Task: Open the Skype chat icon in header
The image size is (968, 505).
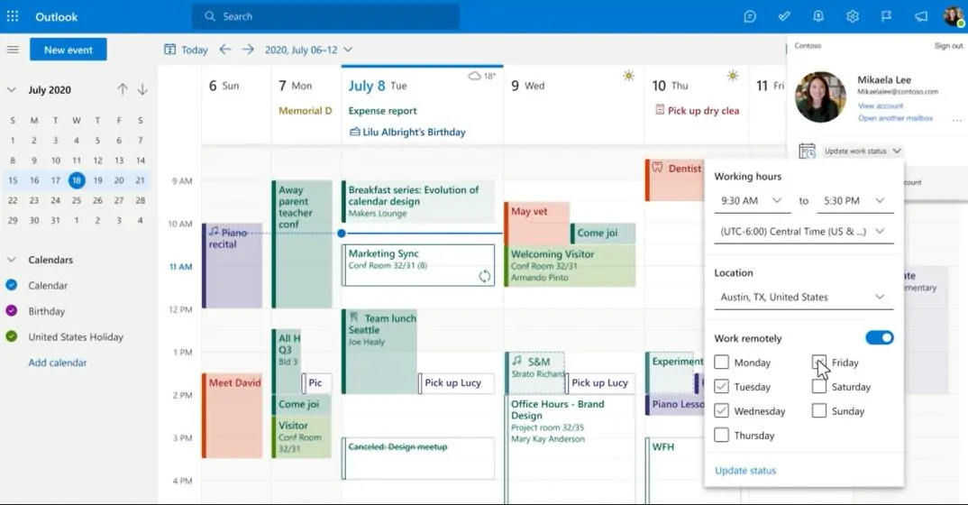Action: [750, 16]
